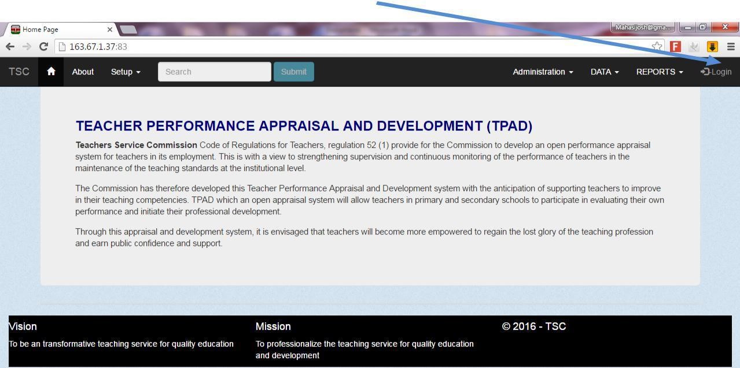The width and height of the screenshot is (740, 368).
Task: Click the address bar showing 163.67.1.37:83
Action: 347,47
